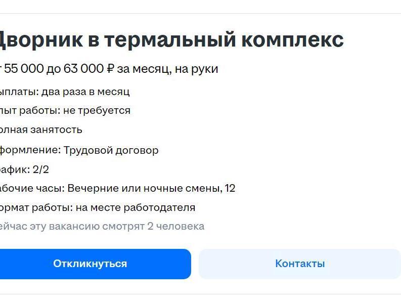Click the 2/2 schedule value
The image size is (401, 301).
(x=41, y=169)
